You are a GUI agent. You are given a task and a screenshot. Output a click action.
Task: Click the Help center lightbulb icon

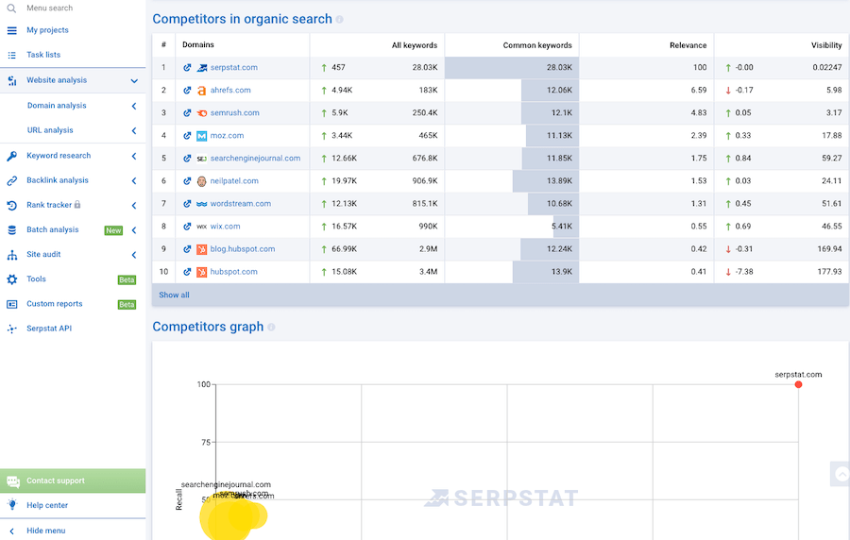click(12, 505)
